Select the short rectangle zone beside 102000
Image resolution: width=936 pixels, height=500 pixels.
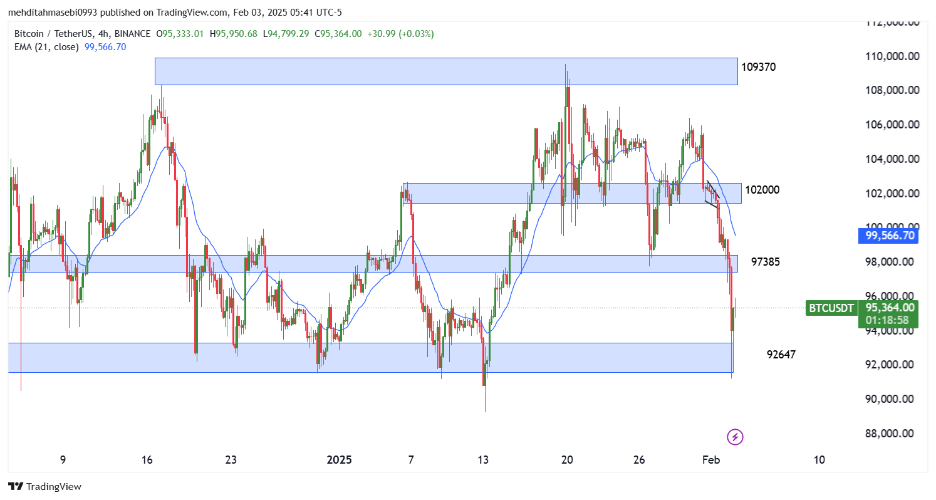tap(573, 193)
